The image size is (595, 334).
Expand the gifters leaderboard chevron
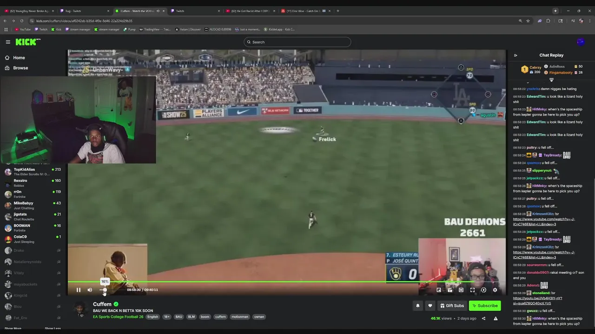551,80
